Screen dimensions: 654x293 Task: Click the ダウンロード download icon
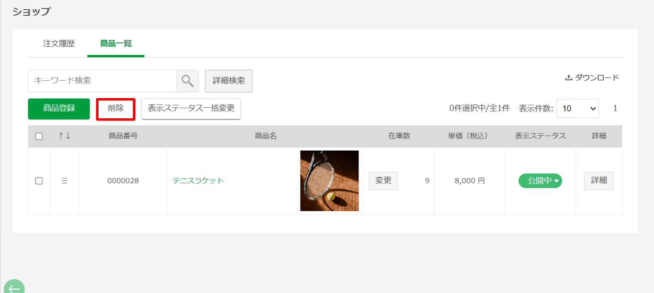tap(568, 77)
